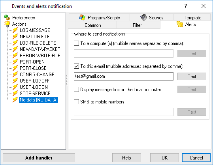Click the question mark help icon in title bar
The width and height of the screenshot is (213, 165).
pos(186,6)
